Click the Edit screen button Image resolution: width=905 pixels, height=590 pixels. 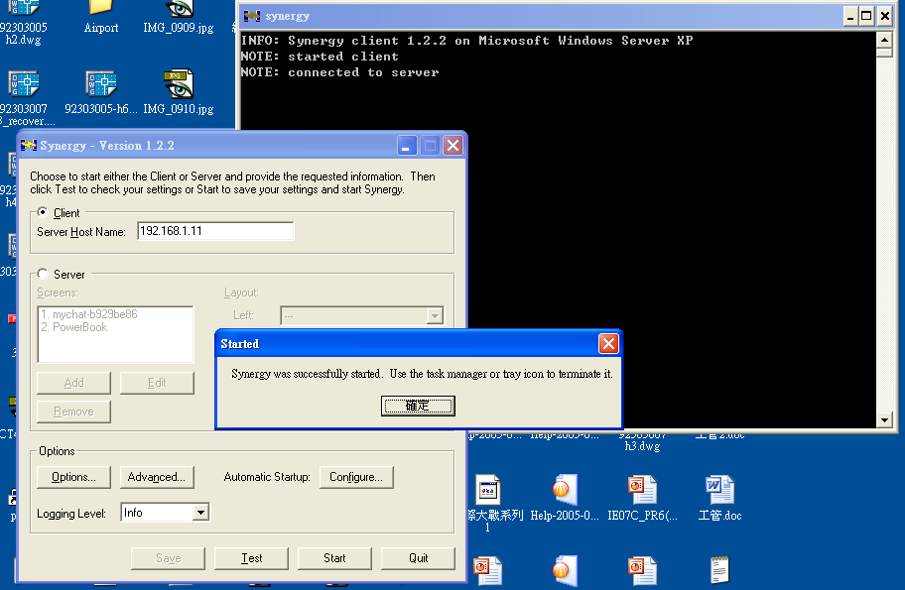pos(157,383)
